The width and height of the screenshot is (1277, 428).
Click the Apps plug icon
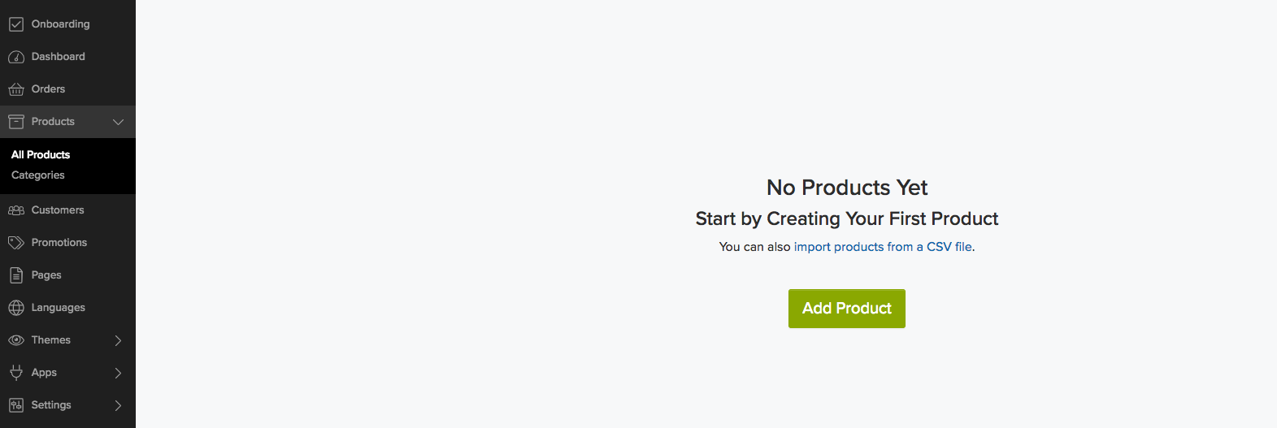[x=16, y=373]
